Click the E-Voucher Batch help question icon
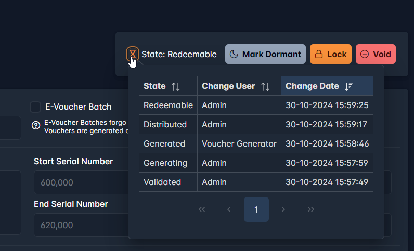414x251 pixels. [x=36, y=125]
